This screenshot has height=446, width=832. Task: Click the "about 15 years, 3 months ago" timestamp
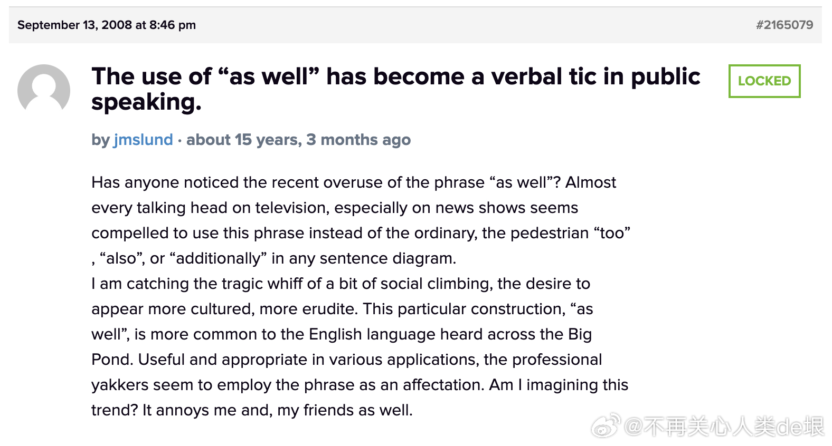point(298,140)
